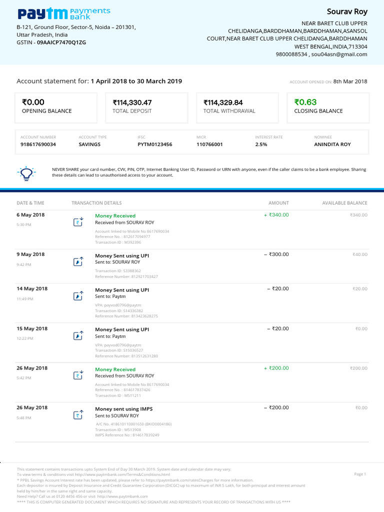Click the UPI sent icon for 9 May 2018
The image size is (384, 512).
(78, 261)
